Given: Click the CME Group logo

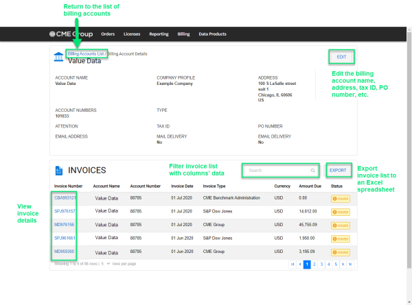Looking at the screenshot, I should click(70, 34).
